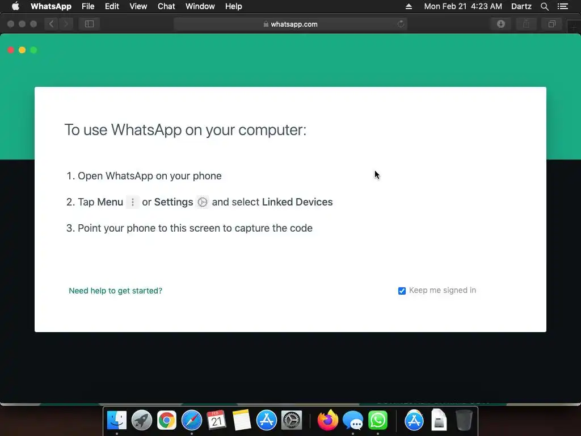Reload the page in Safari

401,24
